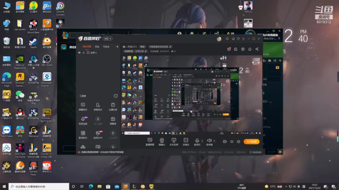Expand hidden system tray icons chevron
Screen dimensions: 339x190
pyautogui.click(x=286, y=187)
